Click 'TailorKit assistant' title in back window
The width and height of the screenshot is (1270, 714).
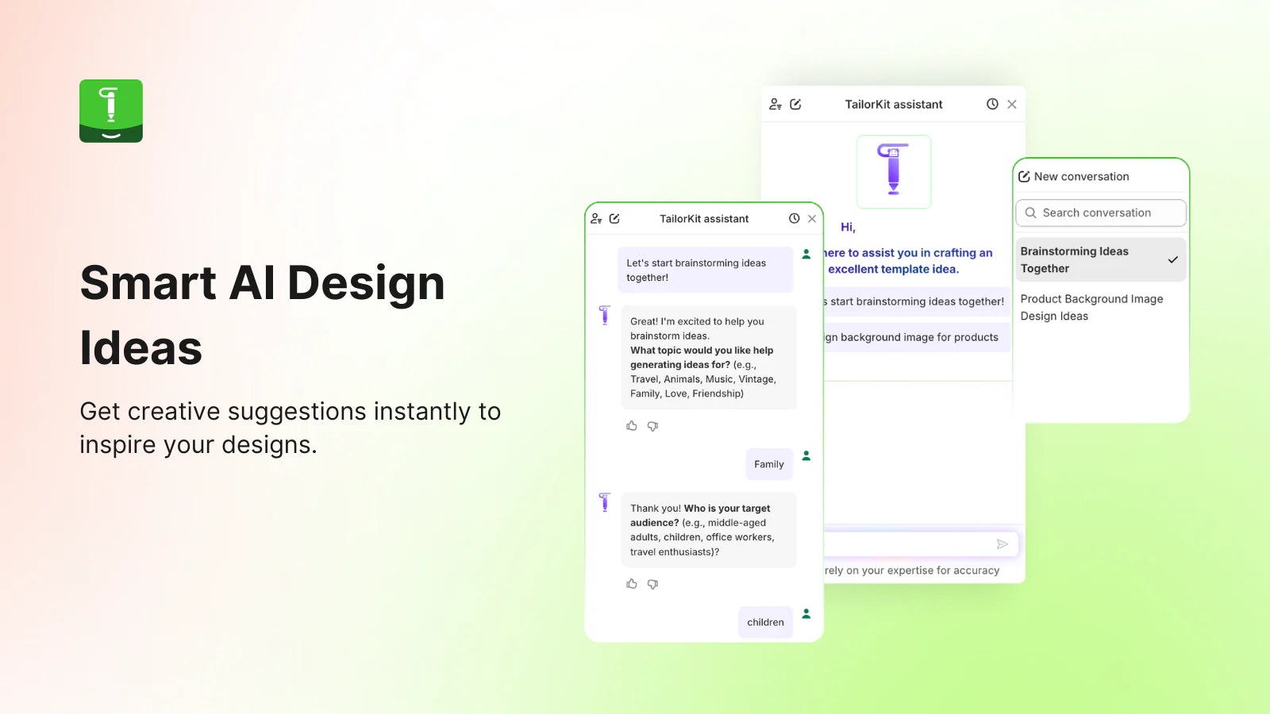point(894,104)
